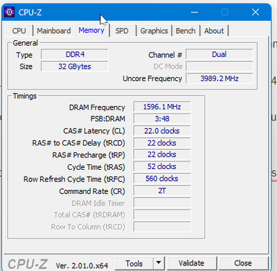Click the Row Refresh Cycle Time (tRFC) label
Screen dimensions: 277x271
point(74,180)
